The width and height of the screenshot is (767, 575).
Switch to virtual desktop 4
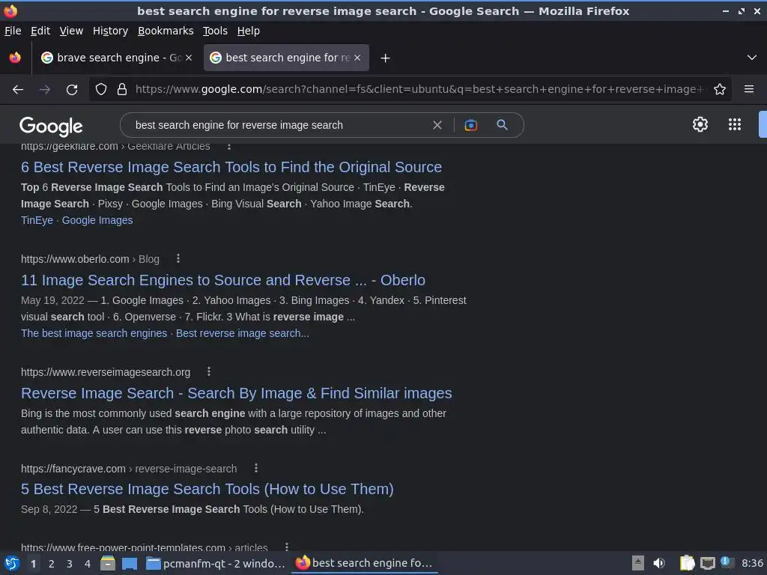point(88,564)
